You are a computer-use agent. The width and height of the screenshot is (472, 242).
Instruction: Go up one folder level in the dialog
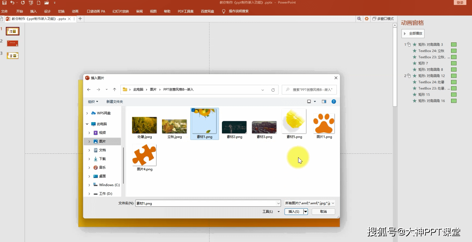tap(115, 90)
